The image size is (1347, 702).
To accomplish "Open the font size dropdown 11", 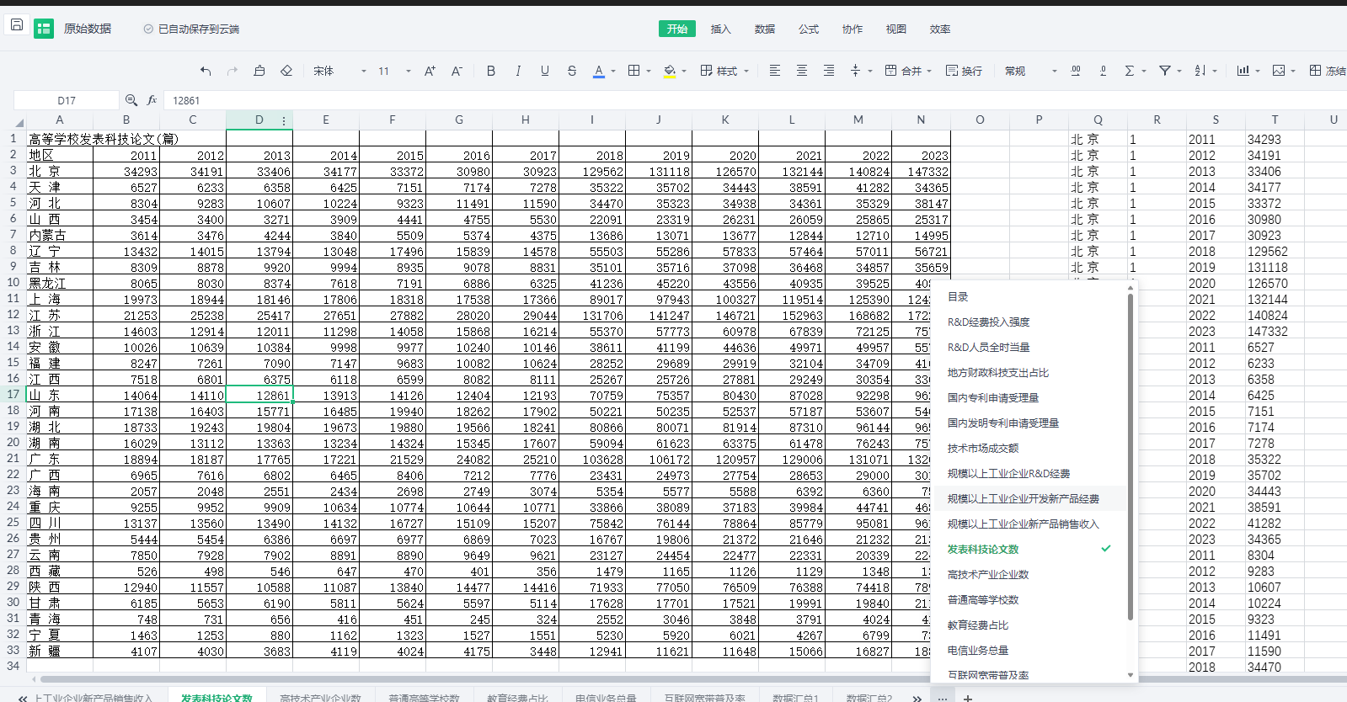I will pyautogui.click(x=394, y=71).
